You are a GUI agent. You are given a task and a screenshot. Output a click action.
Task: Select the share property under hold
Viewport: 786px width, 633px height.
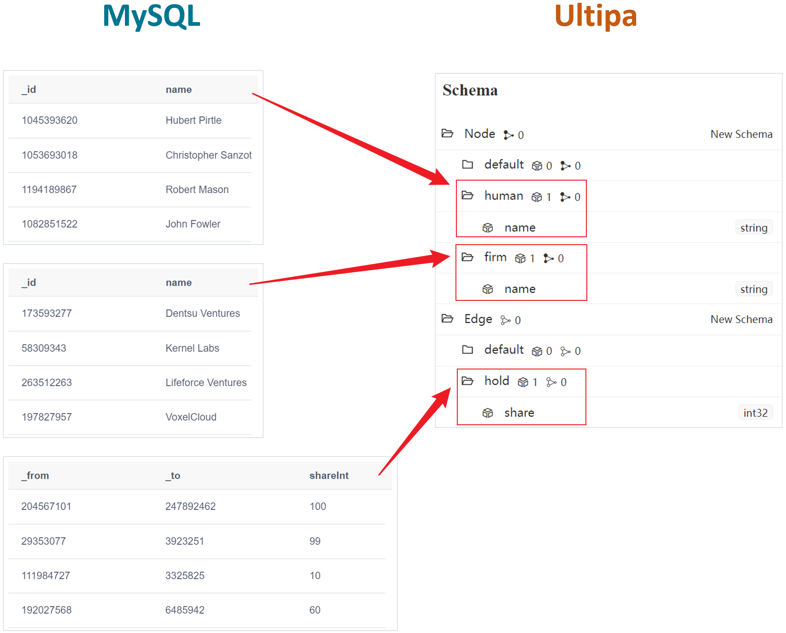tap(519, 412)
